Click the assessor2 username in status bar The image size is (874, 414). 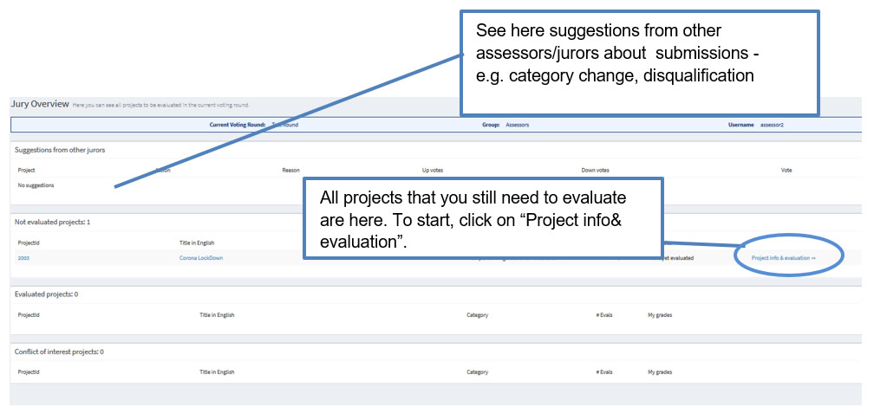(x=772, y=126)
